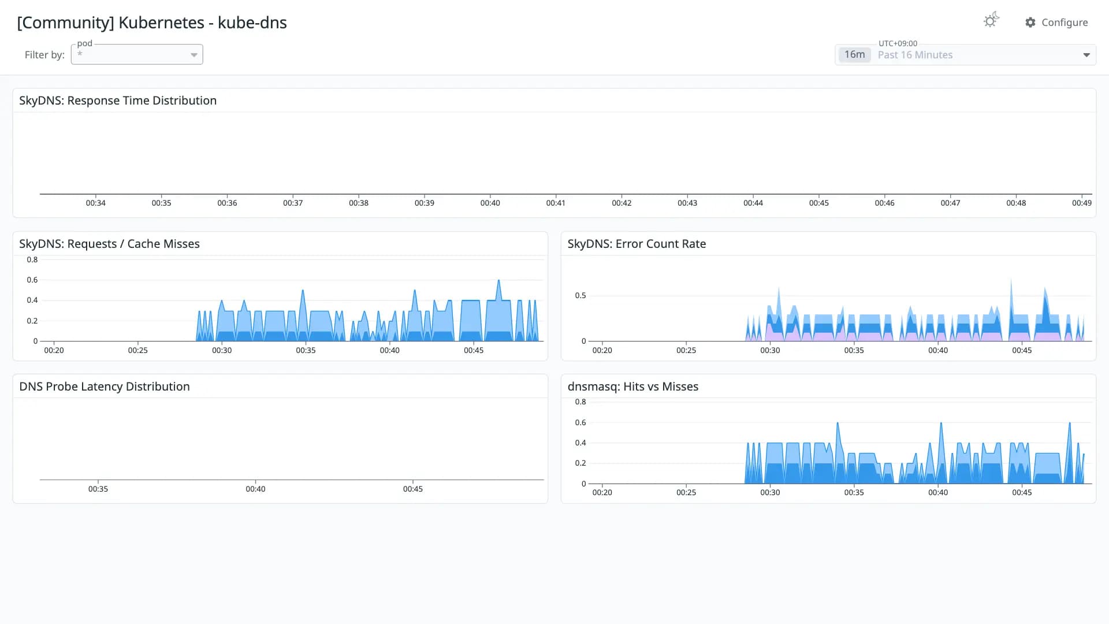Select the SkyDNS: Error Count Rate title
1109x624 pixels.
point(637,243)
